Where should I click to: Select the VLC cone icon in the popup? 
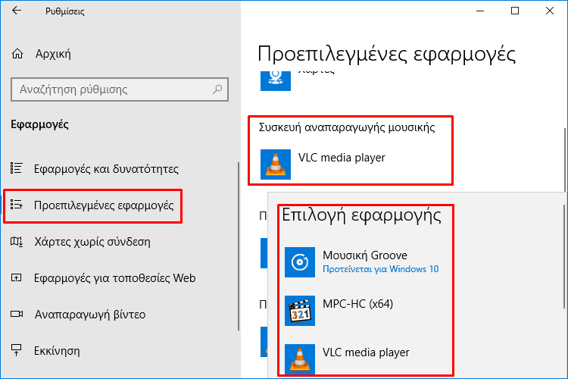tap(300, 359)
